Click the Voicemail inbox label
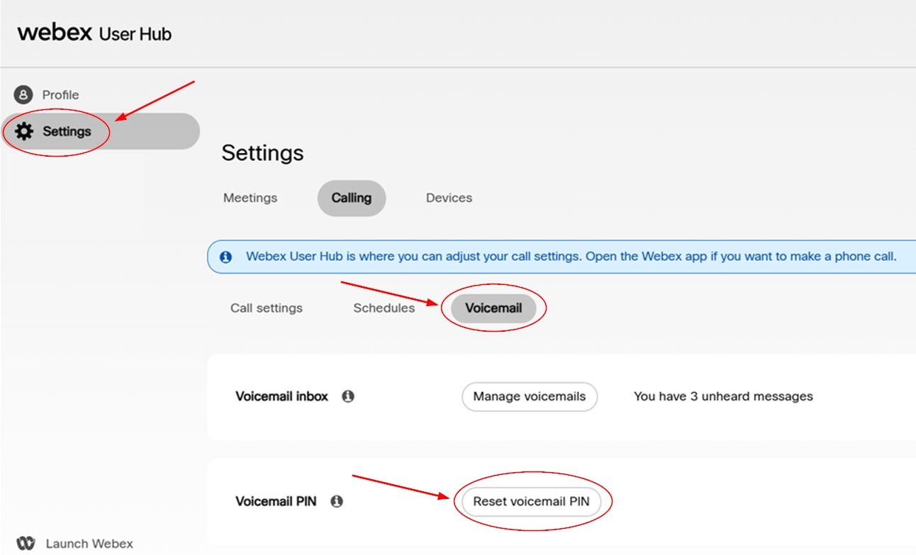This screenshot has height=555, width=916. pos(281,396)
